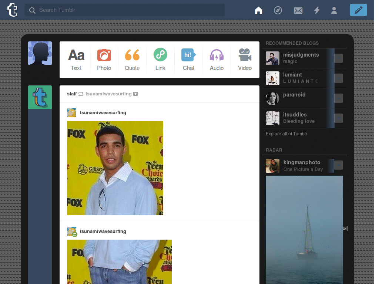Create a new Text post
The height and width of the screenshot is (284, 379).
click(76, 60)
